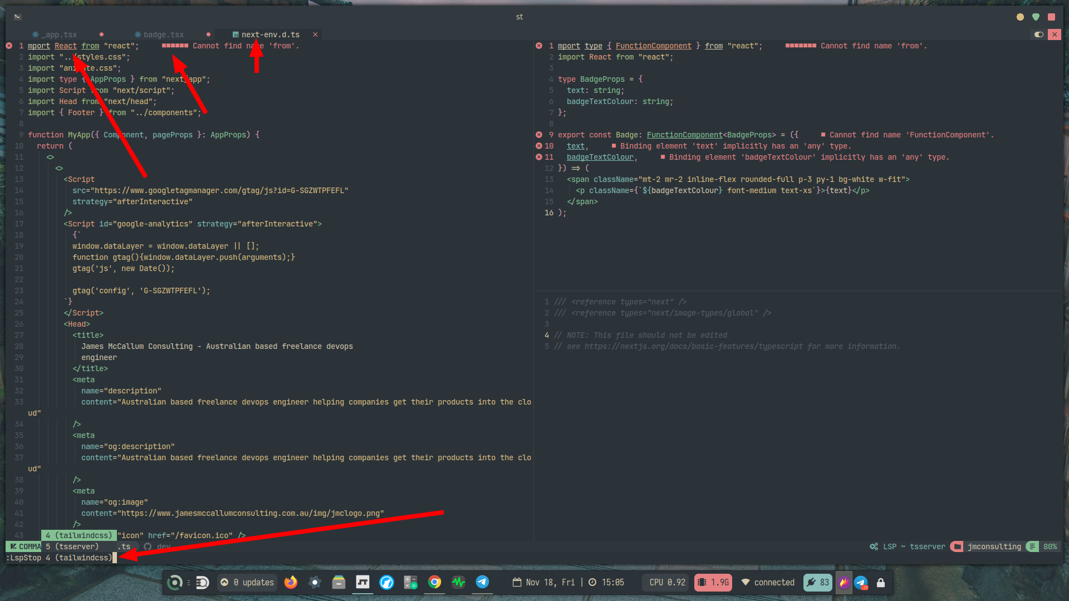
Task: Click the 0 updates button
Action: [x=253, y=582]
